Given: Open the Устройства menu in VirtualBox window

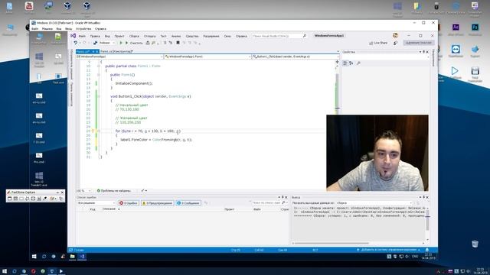Looking at the screenshot, I should pos(83,29).
